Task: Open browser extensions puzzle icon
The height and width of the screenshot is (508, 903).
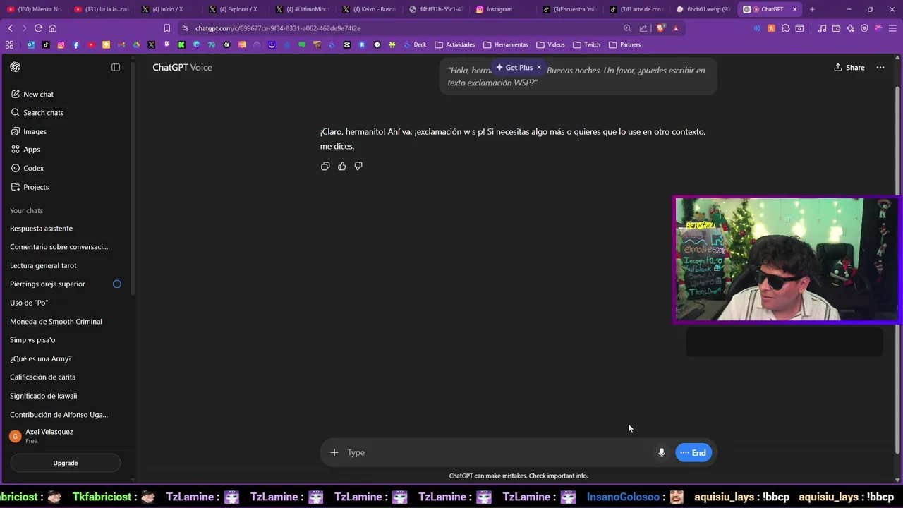Action: (785, 28)
